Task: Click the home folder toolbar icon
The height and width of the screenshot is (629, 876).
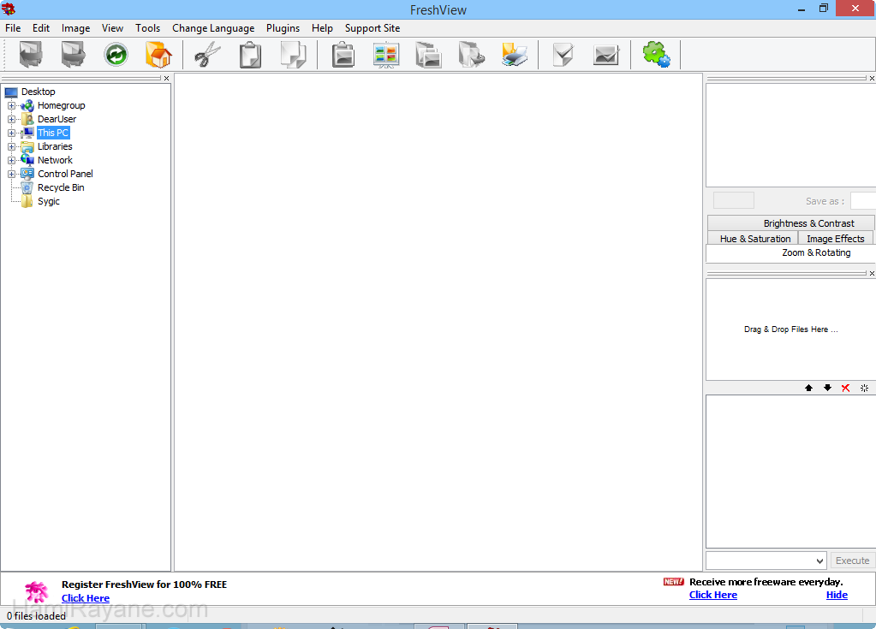Action: 158,56
